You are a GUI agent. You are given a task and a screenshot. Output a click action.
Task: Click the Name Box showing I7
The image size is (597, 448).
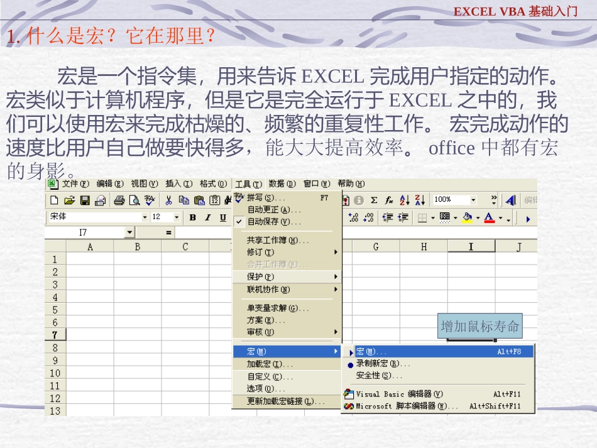[x=85, y=232]
